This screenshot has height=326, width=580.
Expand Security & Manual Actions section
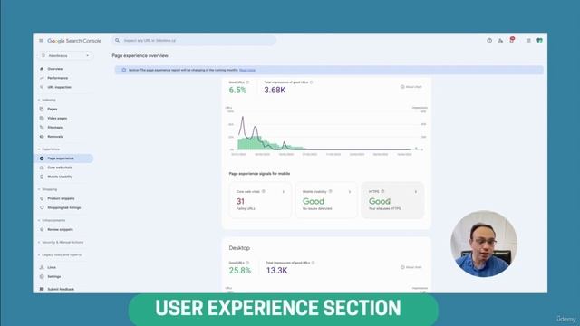[x=61, y=242]
